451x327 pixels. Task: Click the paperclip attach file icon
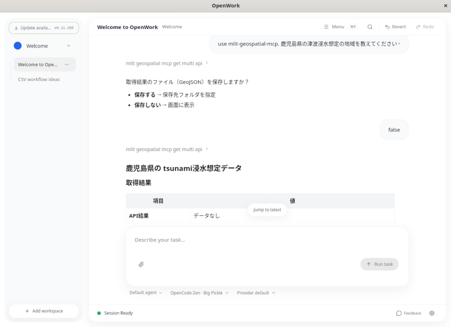click(x=141, y=264)
